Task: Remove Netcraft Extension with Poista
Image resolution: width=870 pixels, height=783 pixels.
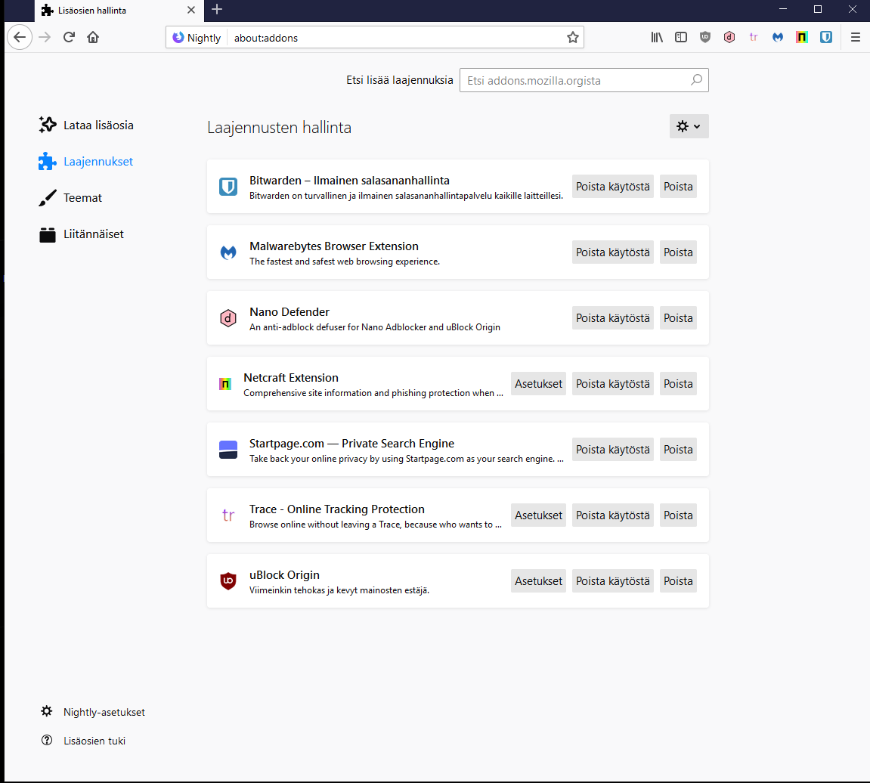Action: pos(678,384)
